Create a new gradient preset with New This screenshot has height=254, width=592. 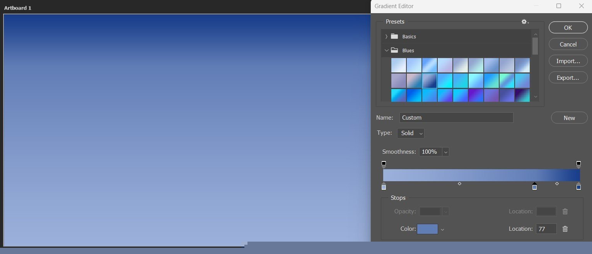pyautogui.click(x=569, y=118)
